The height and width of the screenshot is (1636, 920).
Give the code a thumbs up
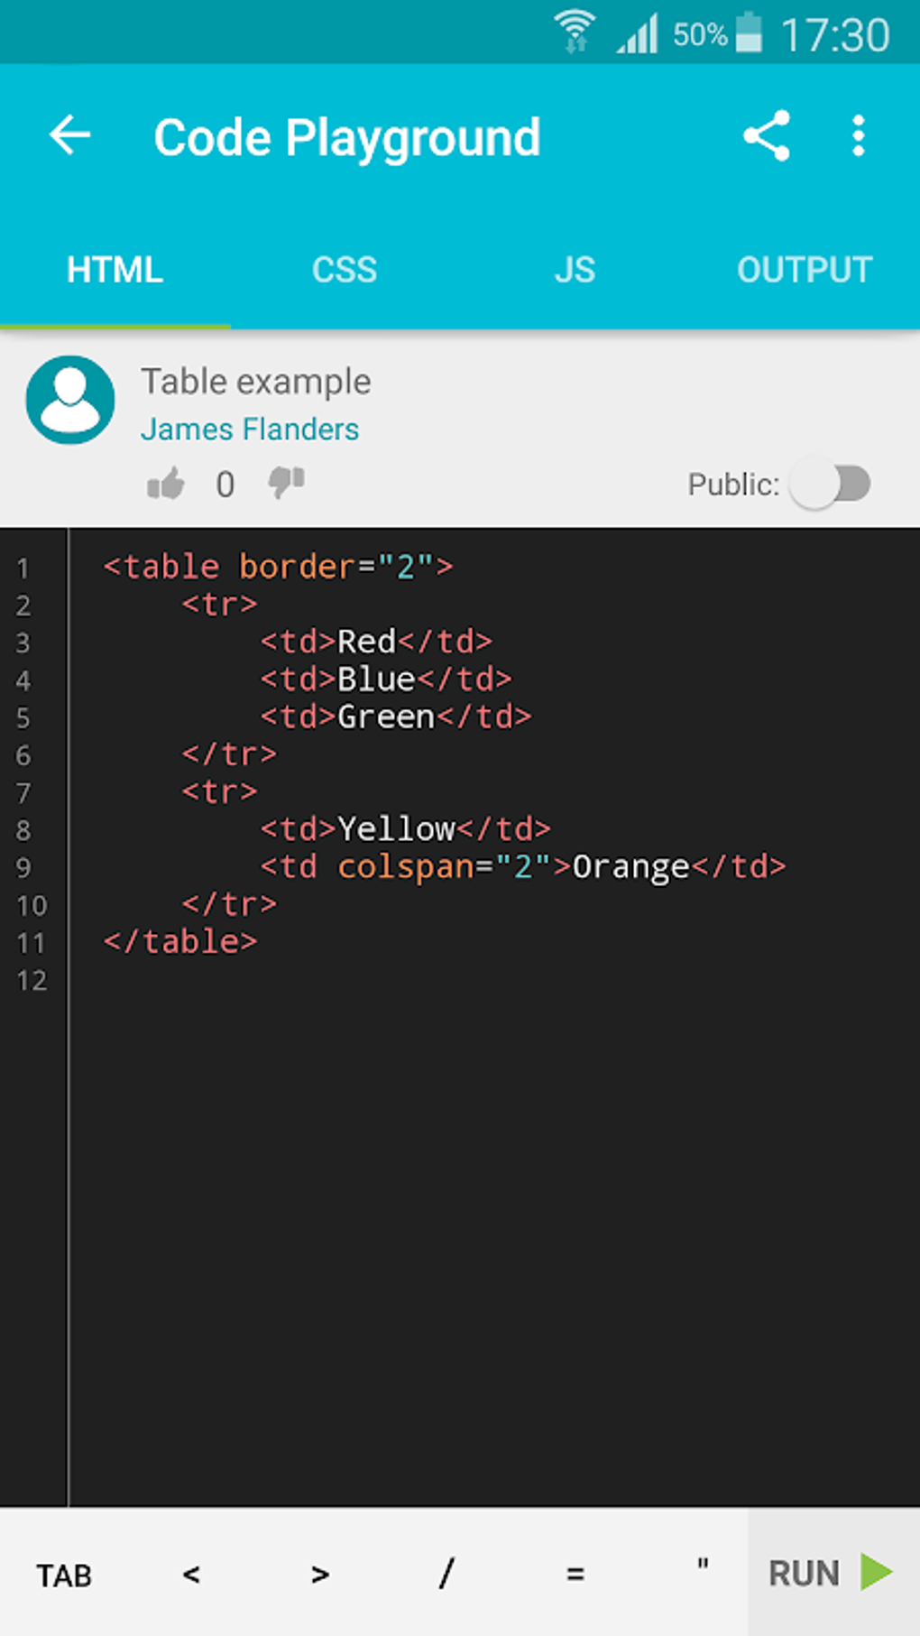[x=167, y=484]
